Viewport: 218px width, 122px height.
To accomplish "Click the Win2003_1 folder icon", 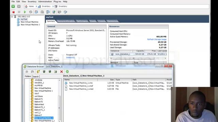I will click(x=32, y=83).
